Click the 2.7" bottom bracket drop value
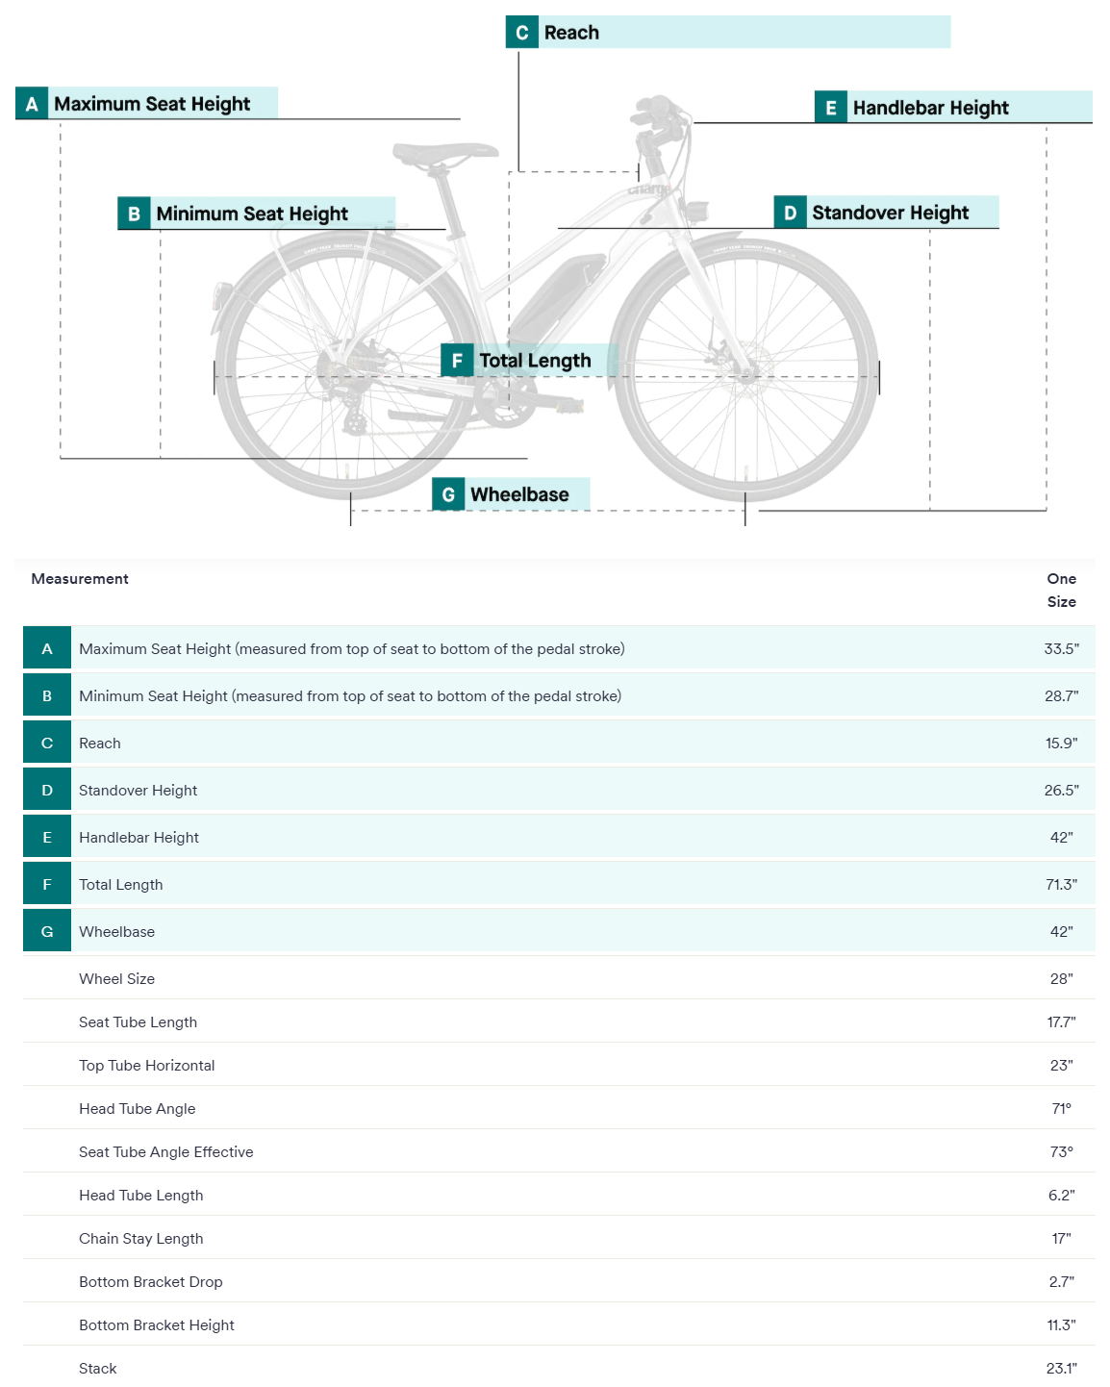The image size is (1110, 1387). (1062, 1281)
